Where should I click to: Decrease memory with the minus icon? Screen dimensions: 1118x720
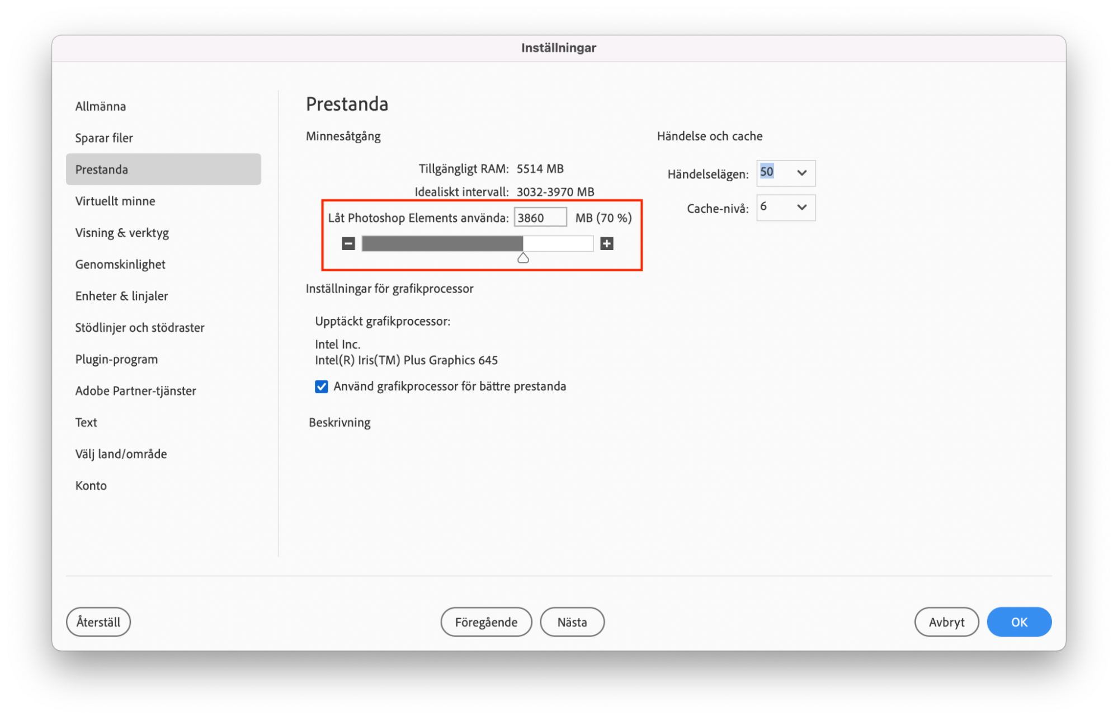348,243
